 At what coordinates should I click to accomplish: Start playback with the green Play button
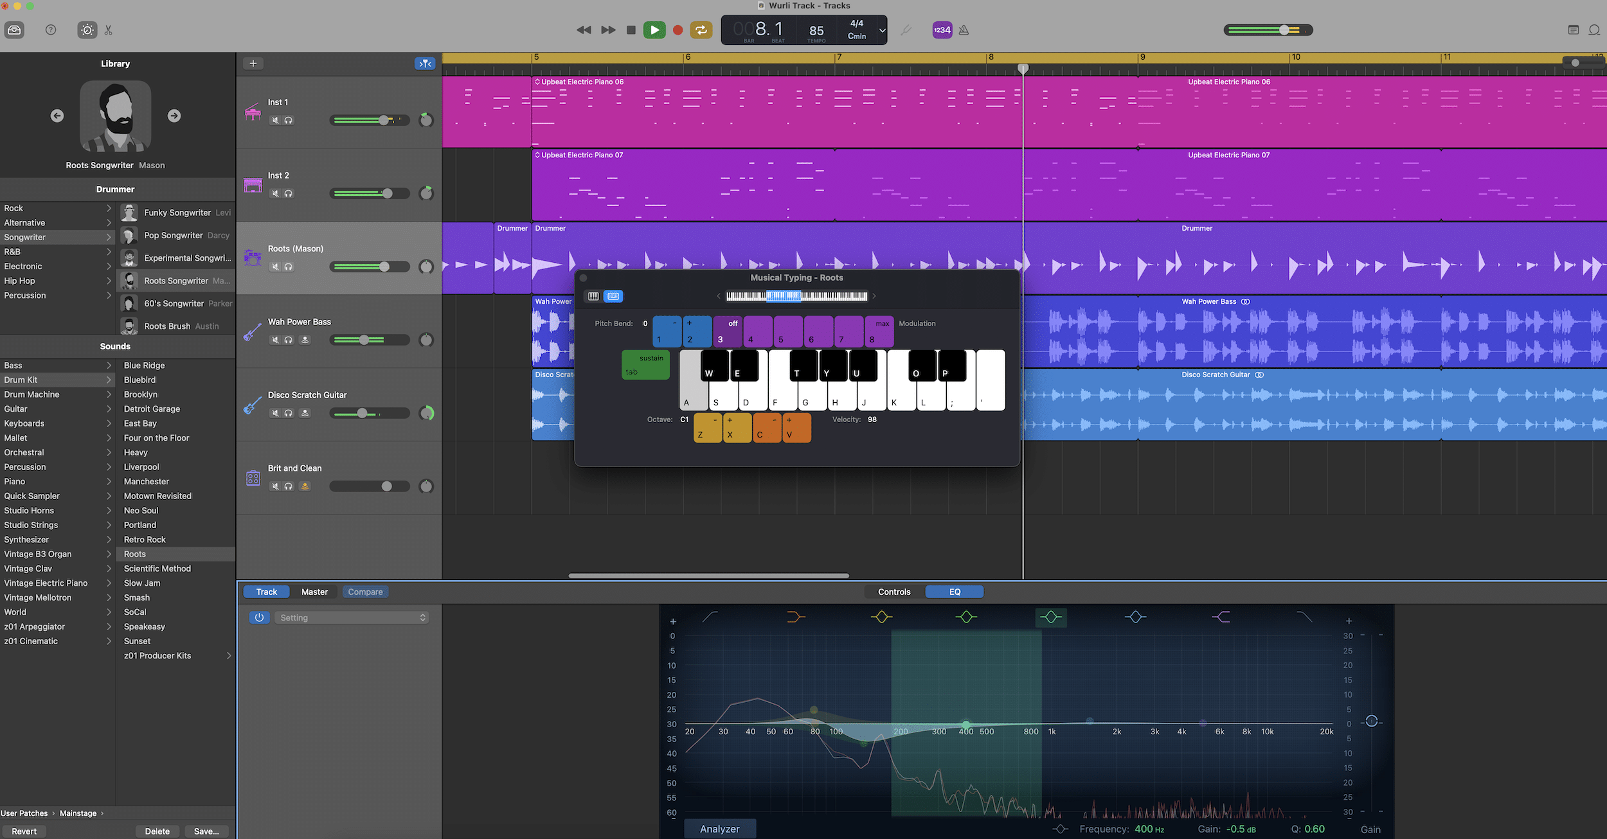(x=654, y=30)
